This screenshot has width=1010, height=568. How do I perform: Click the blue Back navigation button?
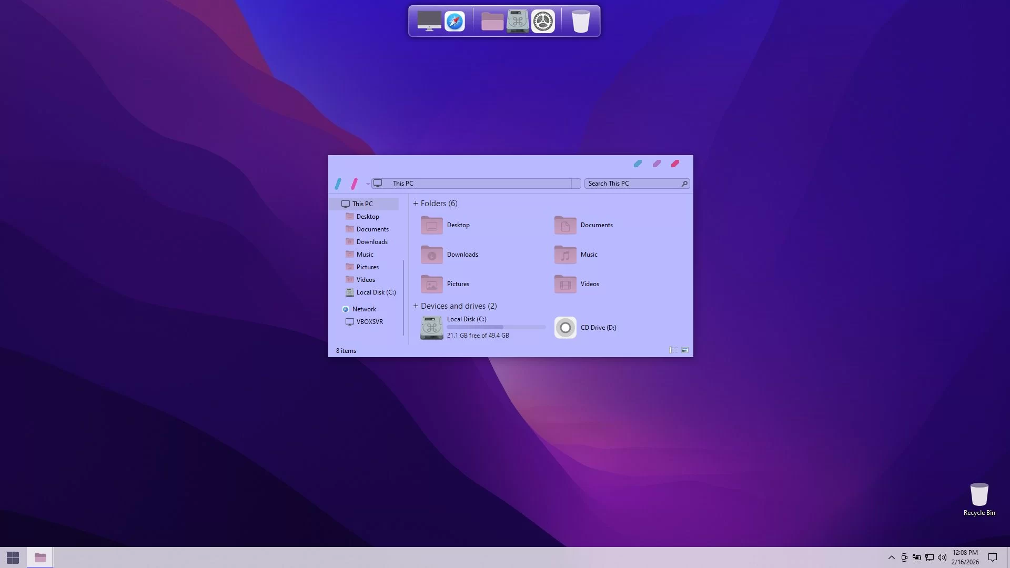[x=338, y=184]
